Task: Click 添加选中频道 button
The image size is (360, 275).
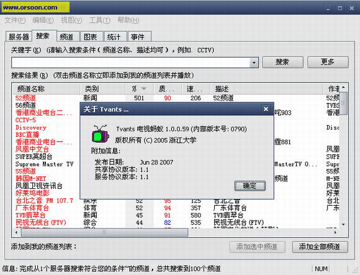Action: [x=258, y=247]
